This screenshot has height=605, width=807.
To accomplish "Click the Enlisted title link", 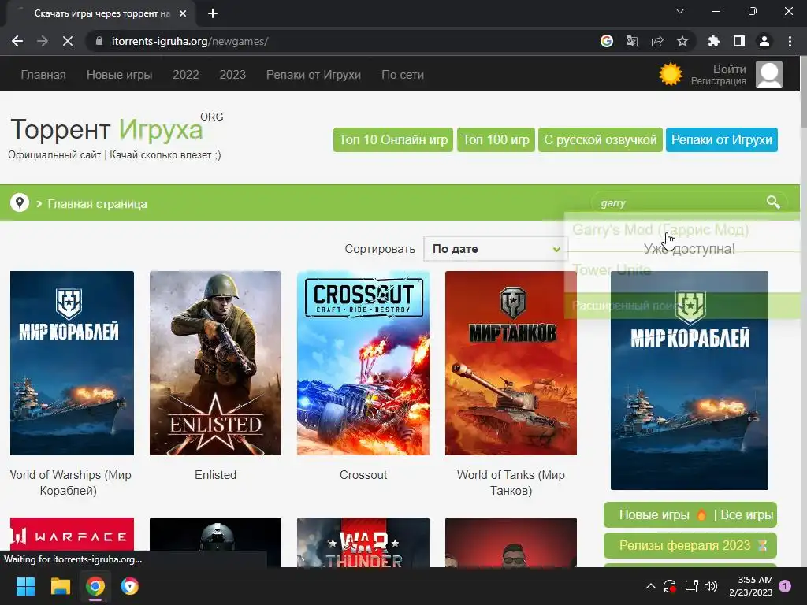I will [x=216, y=475].
